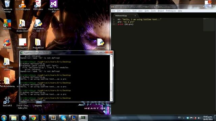Click line 3 print (Hi+pro) in editor
The width and height of the screenshot is (216, 121).
pos(126,24)
